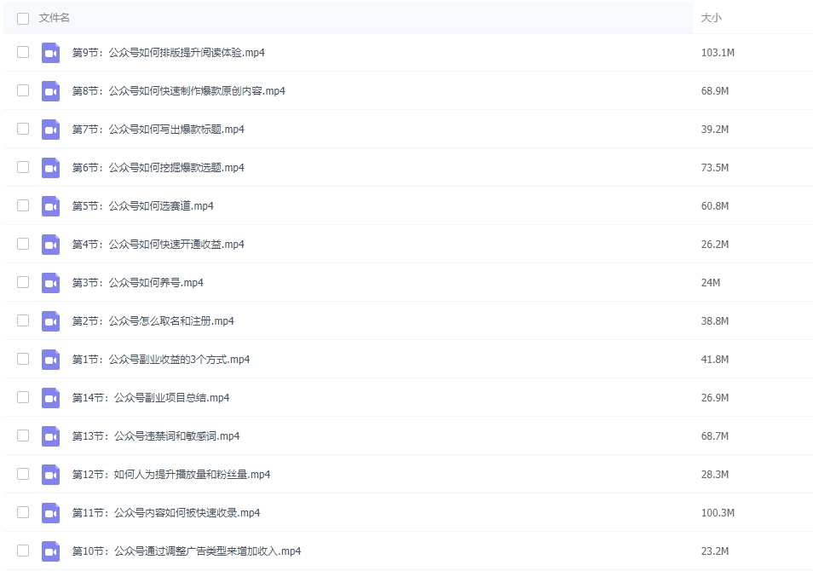The height and width of the screenshot is (571, 813).
Task: Click video icon for 第4节 快速开通收益
Action: coord(51,245)
